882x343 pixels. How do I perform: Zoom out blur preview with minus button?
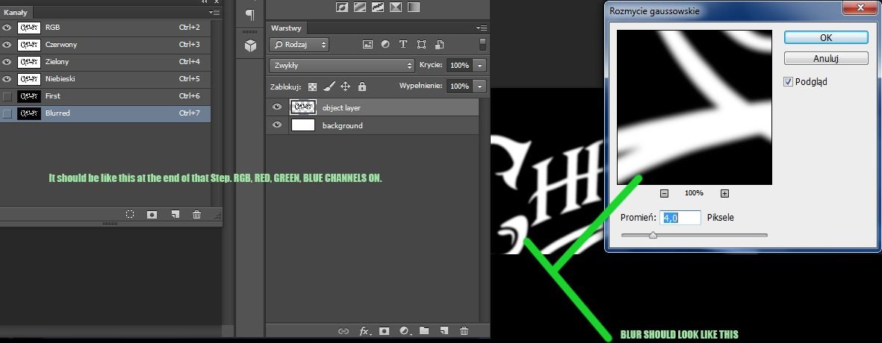[x=664, y=193]
